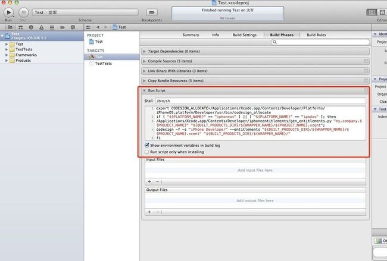This screenshot has height=261, width=387.
Task: Click the build phases search field
Action: pos(320,42)
